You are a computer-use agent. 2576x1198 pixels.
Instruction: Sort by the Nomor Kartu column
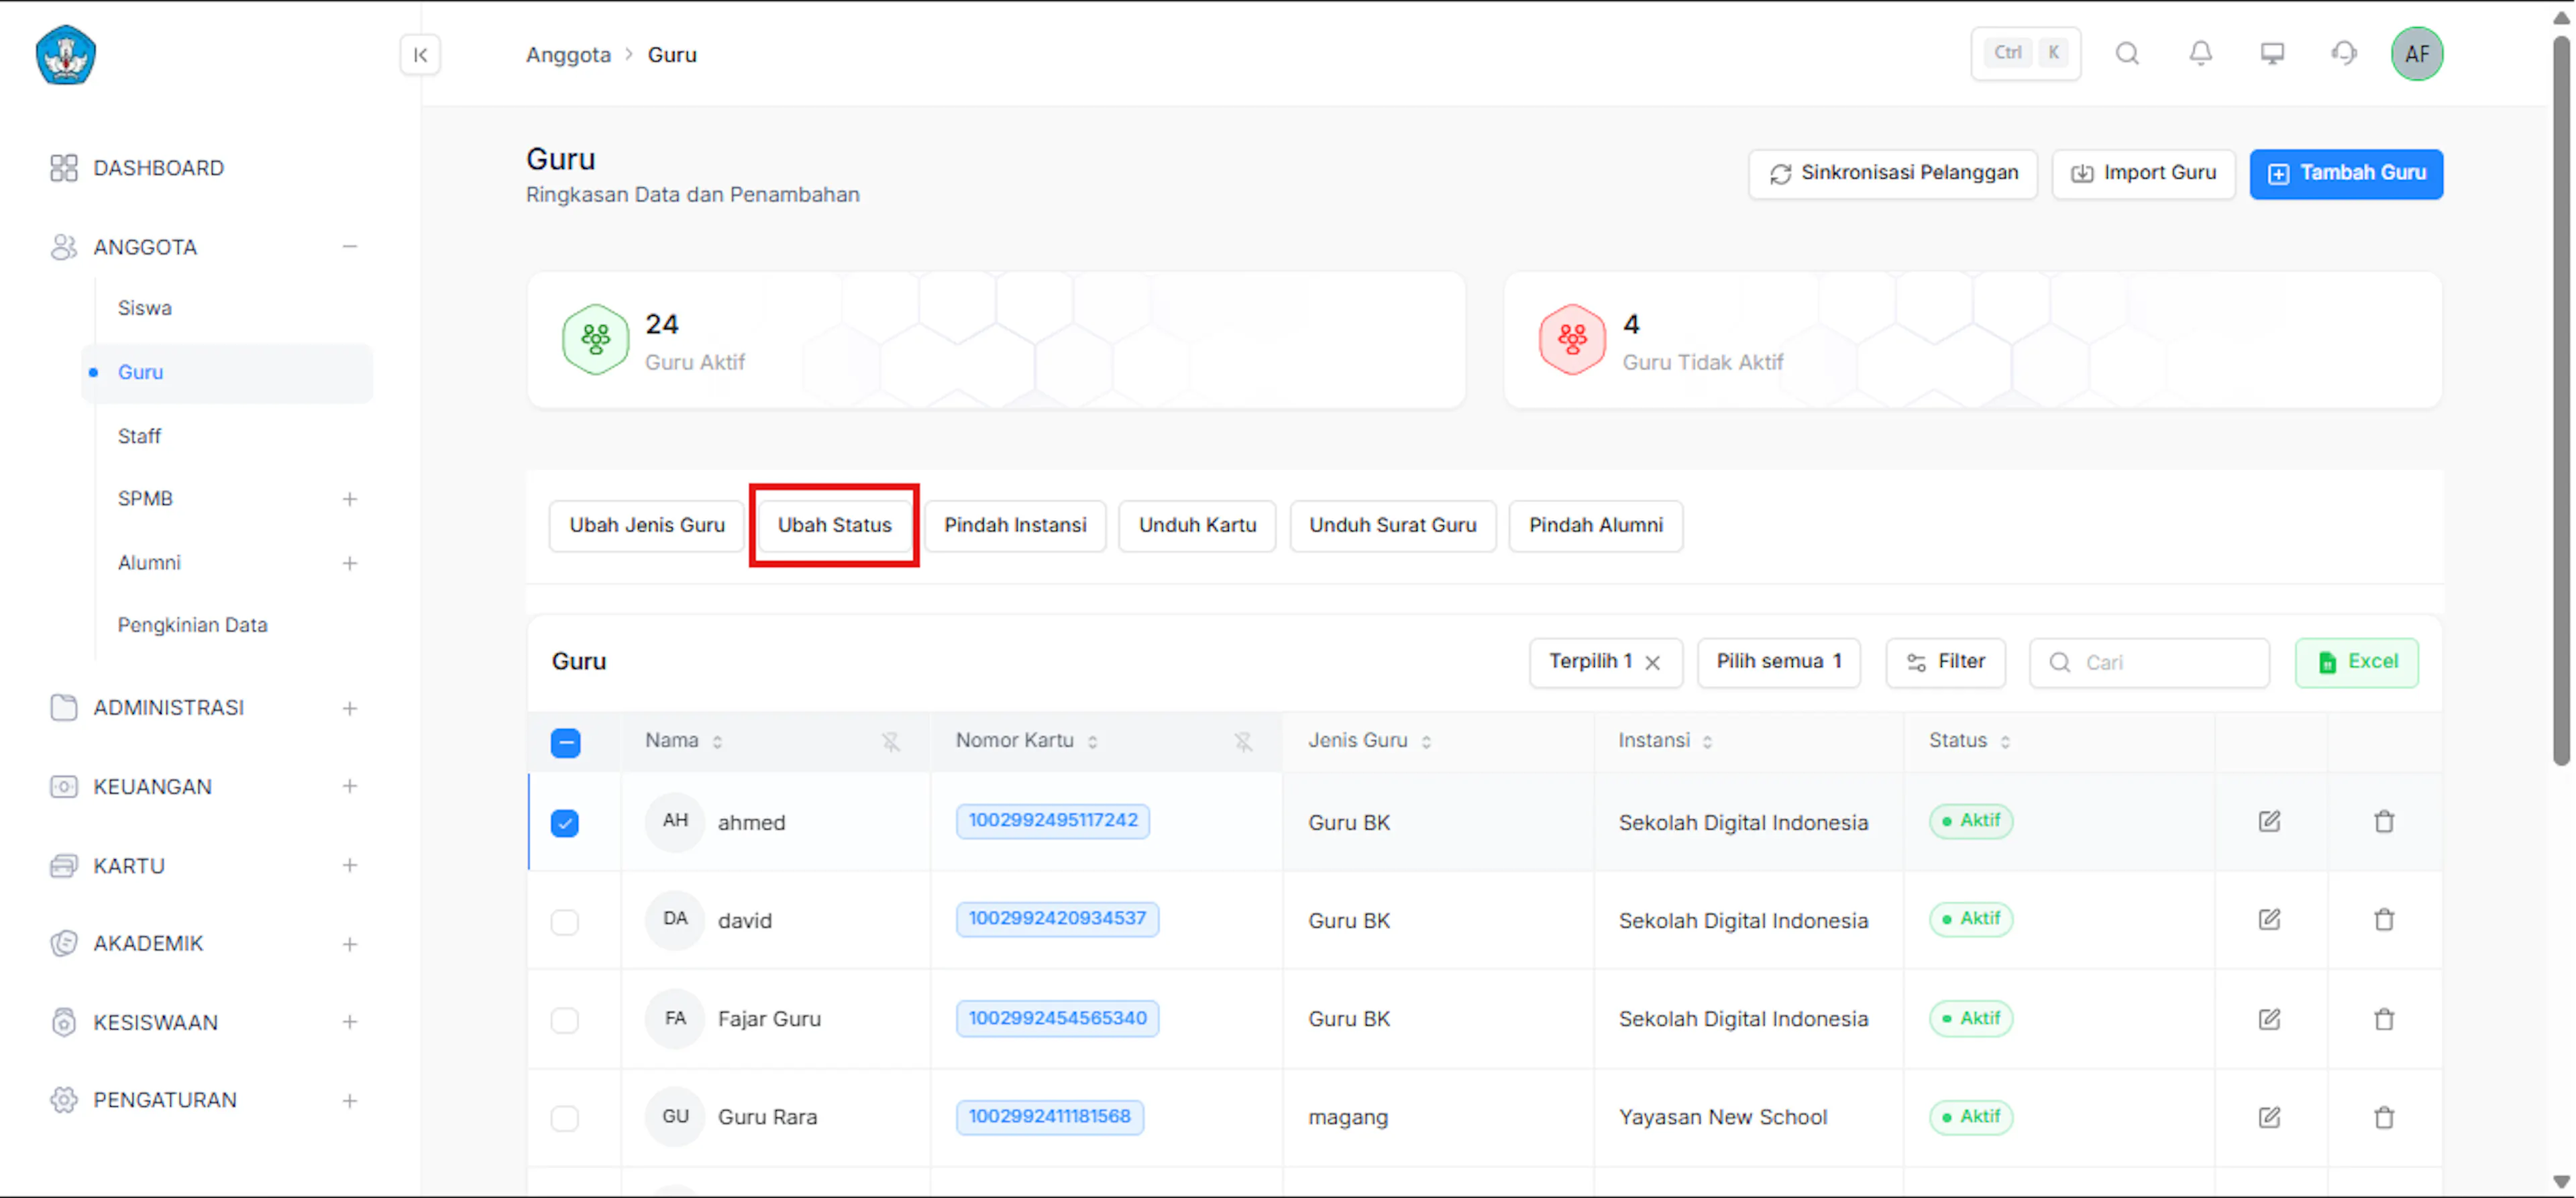click(1092, 742)
